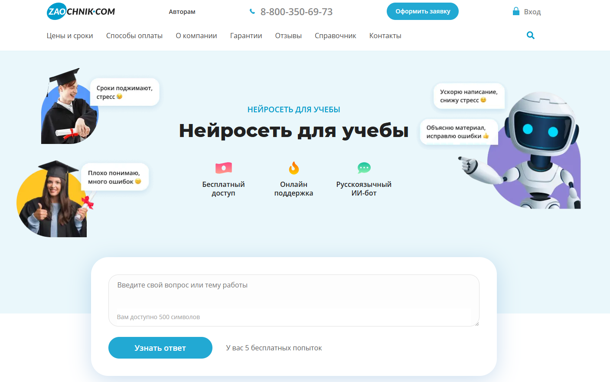Grab the textarea resize handle corner

click(476, 323)
